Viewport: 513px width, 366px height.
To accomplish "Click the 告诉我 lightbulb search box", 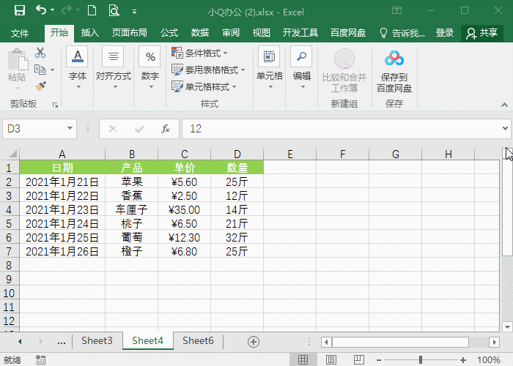I will [x=402, y=33].
